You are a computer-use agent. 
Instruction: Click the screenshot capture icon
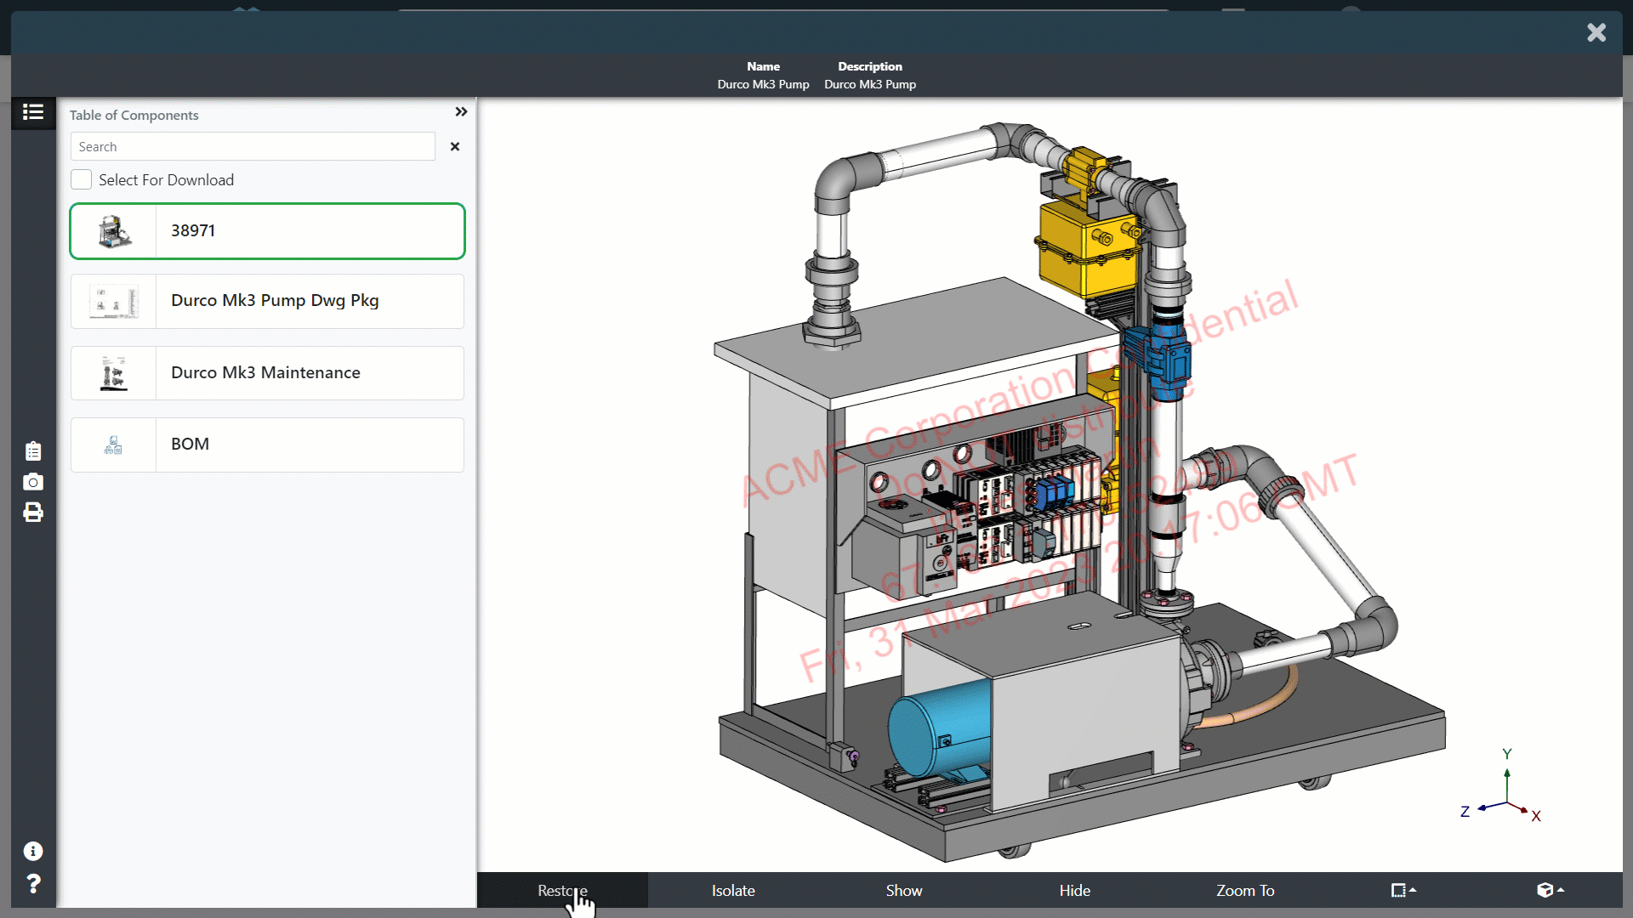[x=32, y=481]
